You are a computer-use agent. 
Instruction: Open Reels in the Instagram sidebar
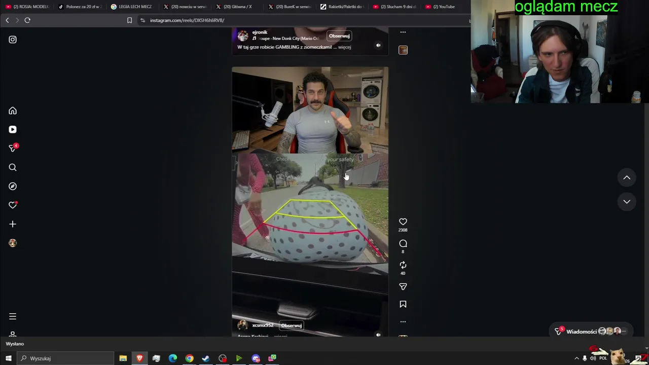13,129
